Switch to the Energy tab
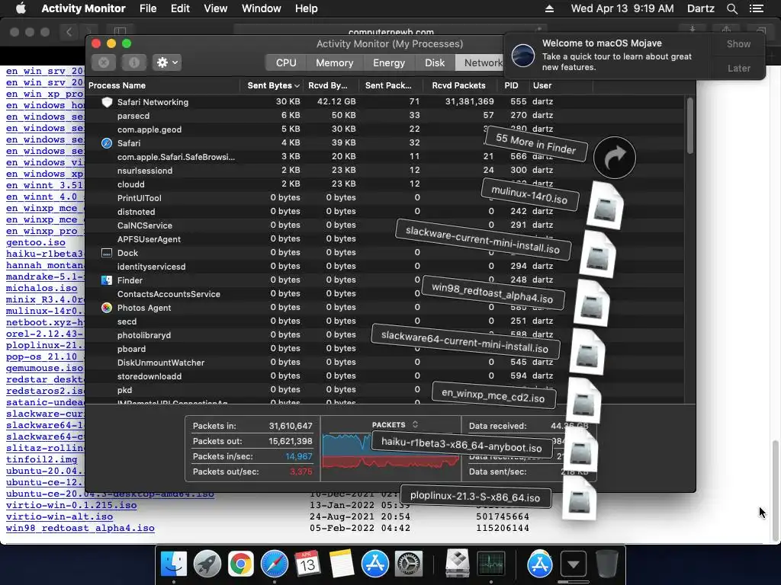This screenshot has width=781, height=585. pyautogui.click(x=389, y=62)
